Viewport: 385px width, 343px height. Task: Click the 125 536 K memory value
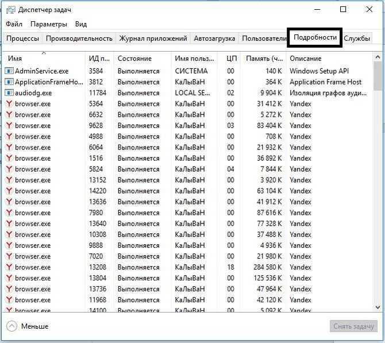click(268, 278)
